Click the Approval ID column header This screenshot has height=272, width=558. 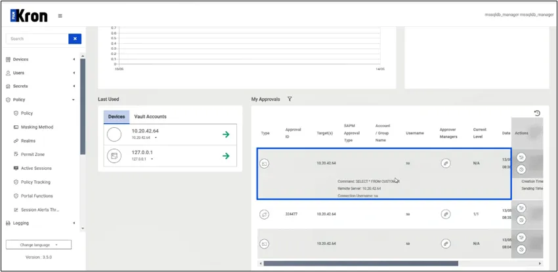tap(292, 133)
